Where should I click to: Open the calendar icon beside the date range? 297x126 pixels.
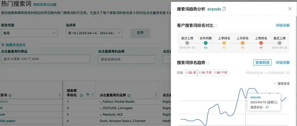(288, 73)
